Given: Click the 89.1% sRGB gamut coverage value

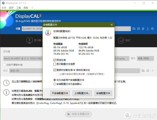Looking at the screenshot, I should click(x=60, y=47).
